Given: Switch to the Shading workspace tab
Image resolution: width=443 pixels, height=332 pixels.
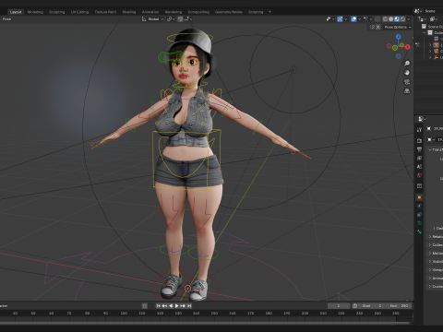Looking at the screenshot, I should [129, 12].
